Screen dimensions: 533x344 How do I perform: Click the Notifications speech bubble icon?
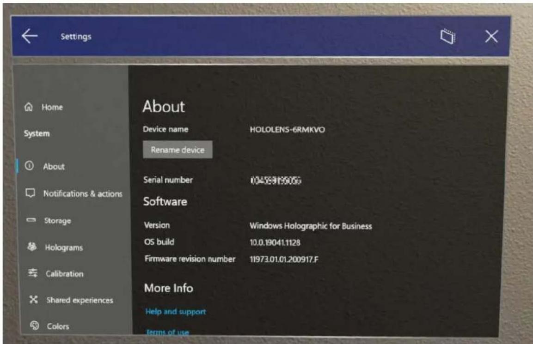pos(30,193)
